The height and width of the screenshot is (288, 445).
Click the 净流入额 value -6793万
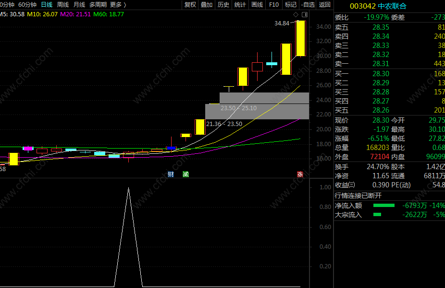(415, 206)
